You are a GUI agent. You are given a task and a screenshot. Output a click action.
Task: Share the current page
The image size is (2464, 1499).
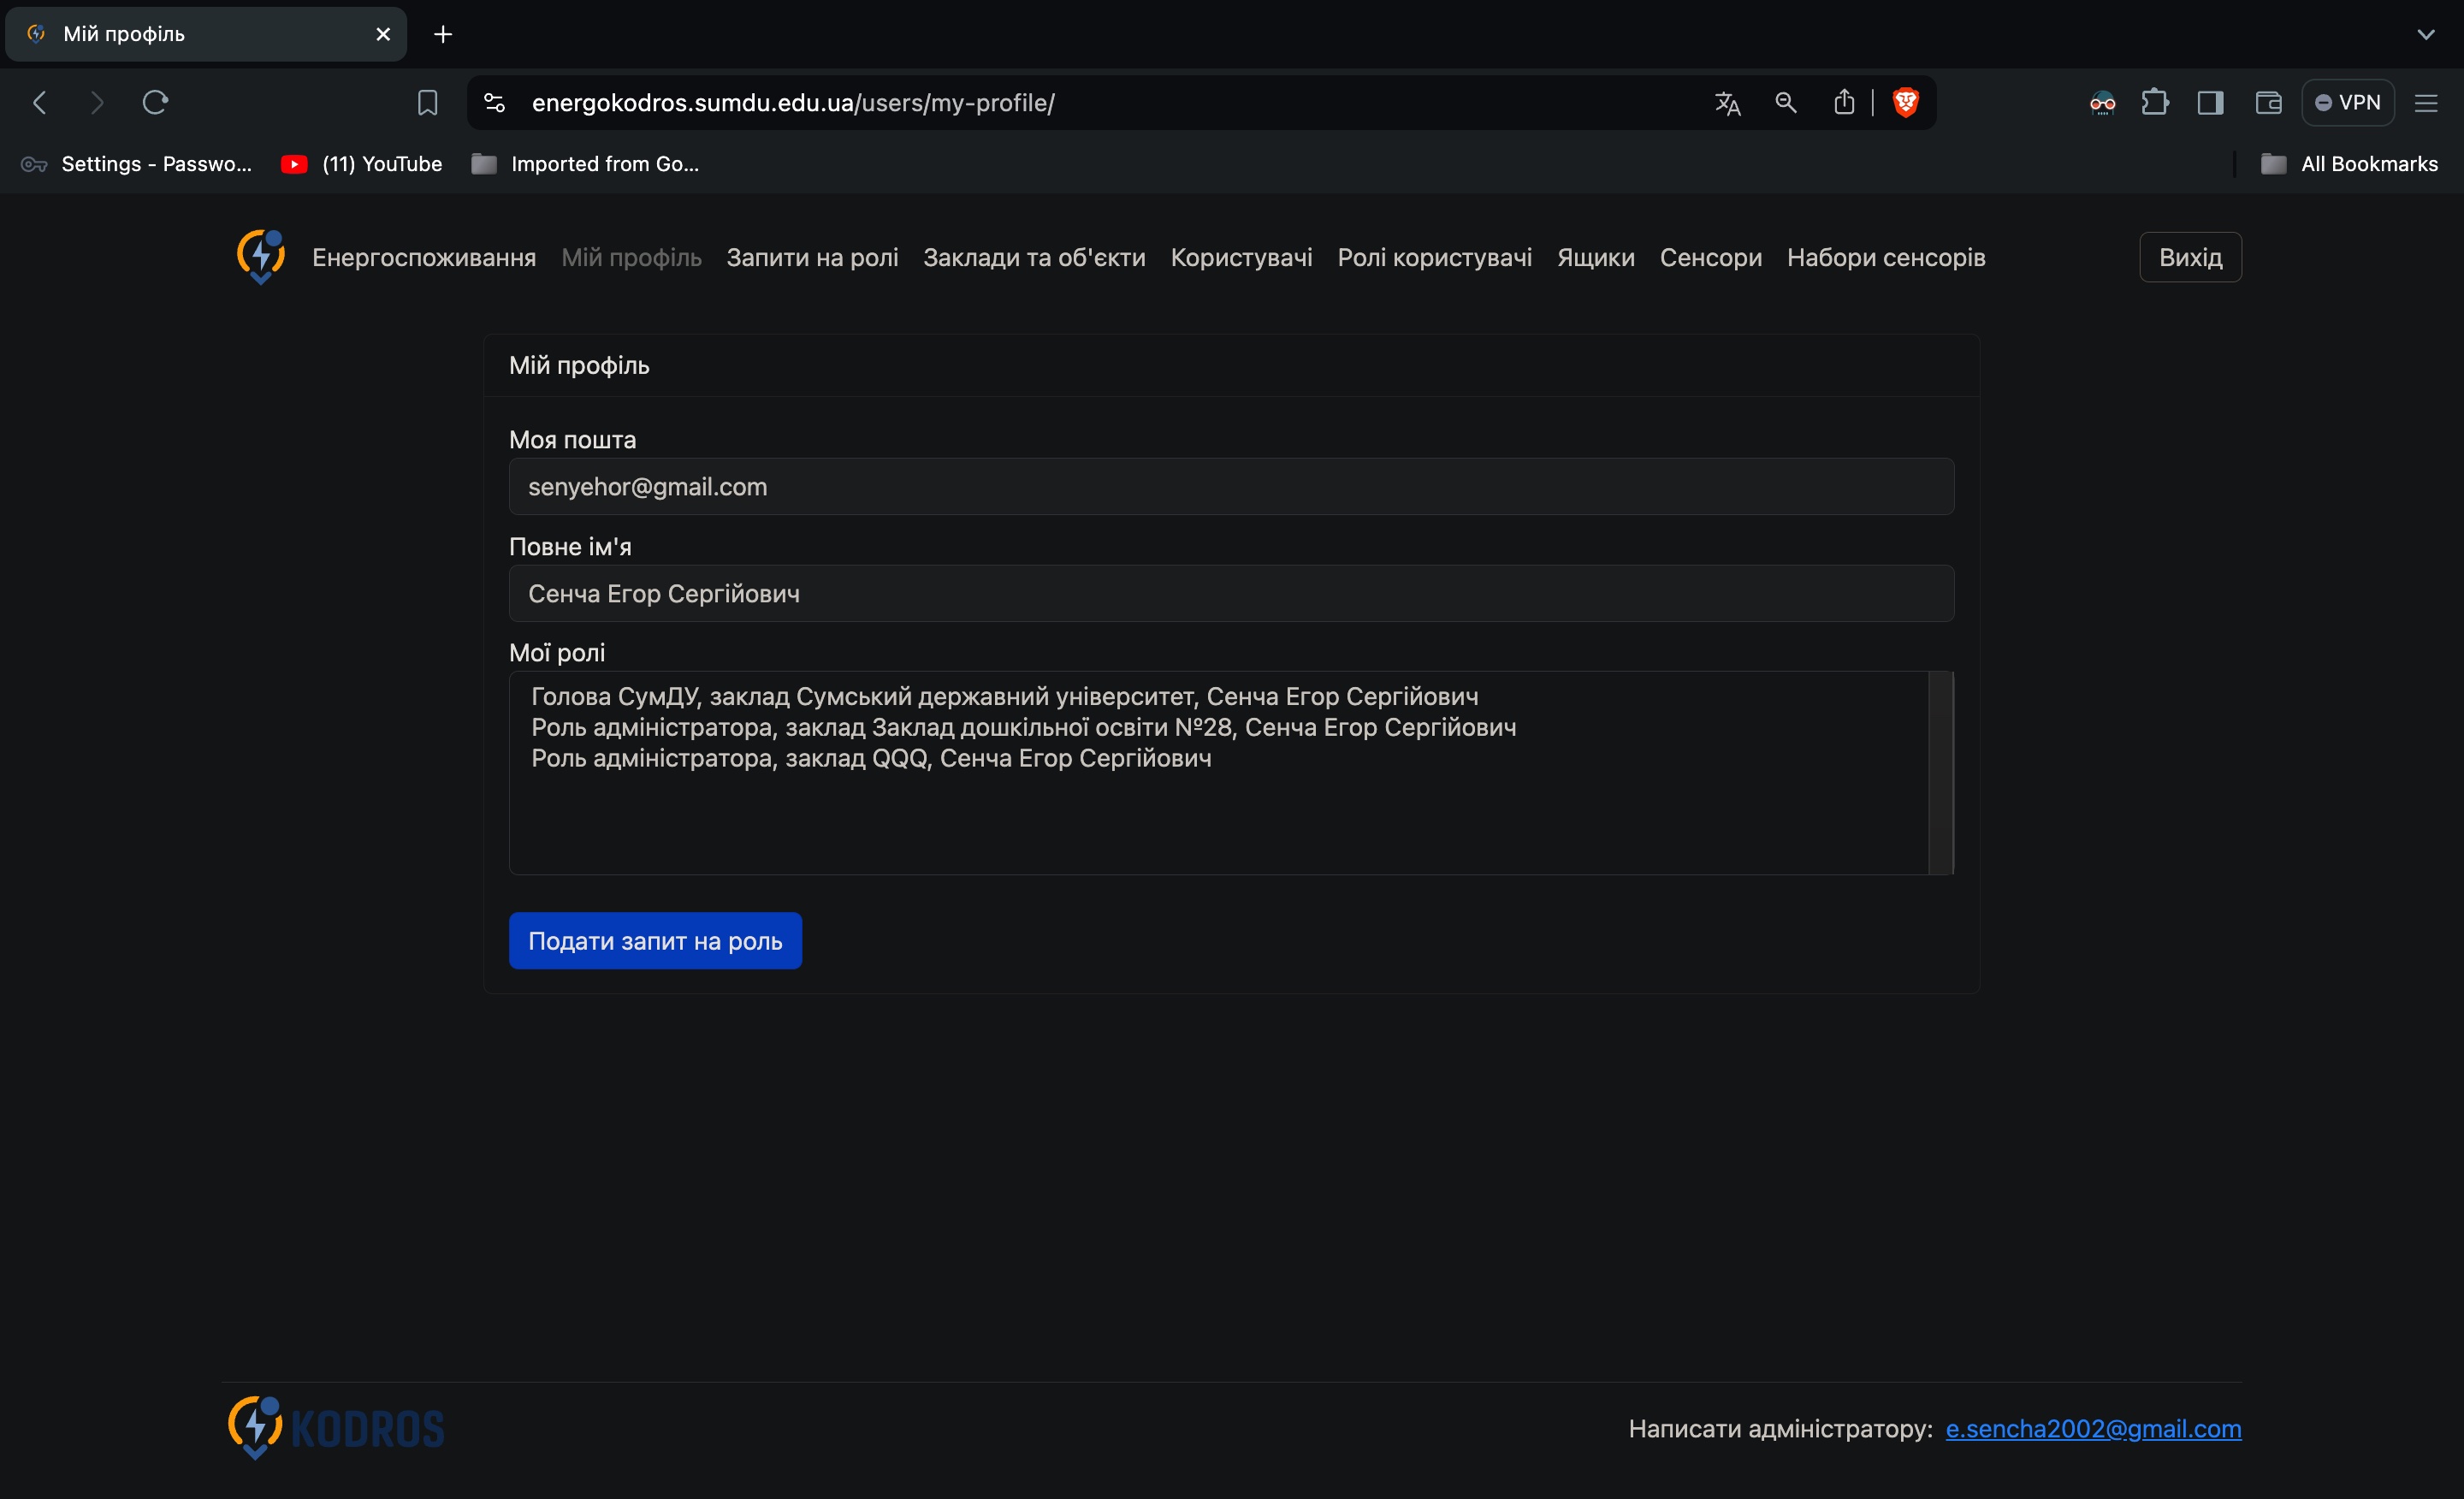pyautogui.click(x=1845, y=102)
